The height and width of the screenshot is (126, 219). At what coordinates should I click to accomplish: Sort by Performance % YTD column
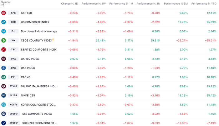[204, 4]
